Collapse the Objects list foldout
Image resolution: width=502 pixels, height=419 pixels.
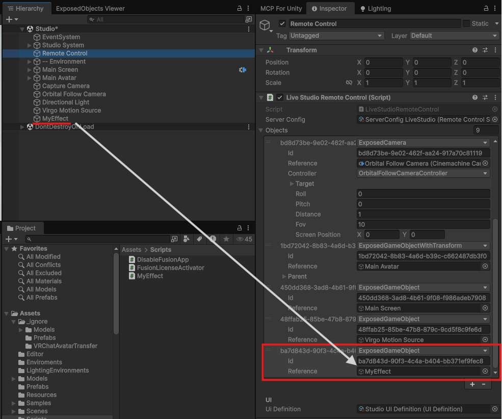tap(260, 130)
